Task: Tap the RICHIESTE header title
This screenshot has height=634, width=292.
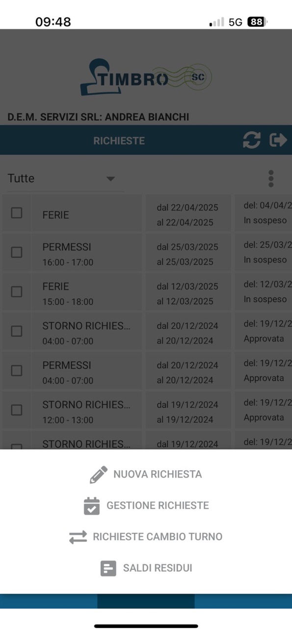Action: (x=119, y=141)
